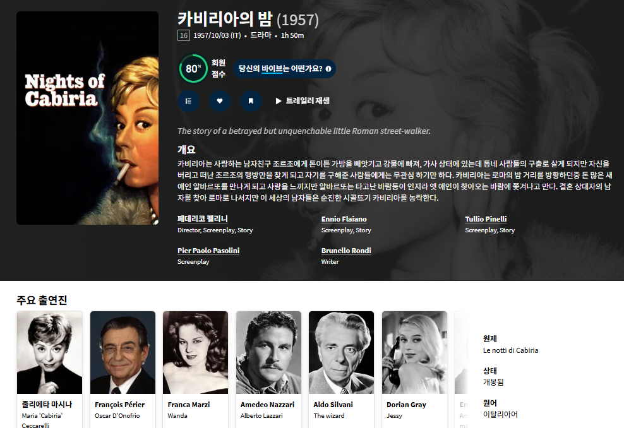Click the 드라마 genre link
This screenshot has height=428, width=624.
[x=260, y=35]
